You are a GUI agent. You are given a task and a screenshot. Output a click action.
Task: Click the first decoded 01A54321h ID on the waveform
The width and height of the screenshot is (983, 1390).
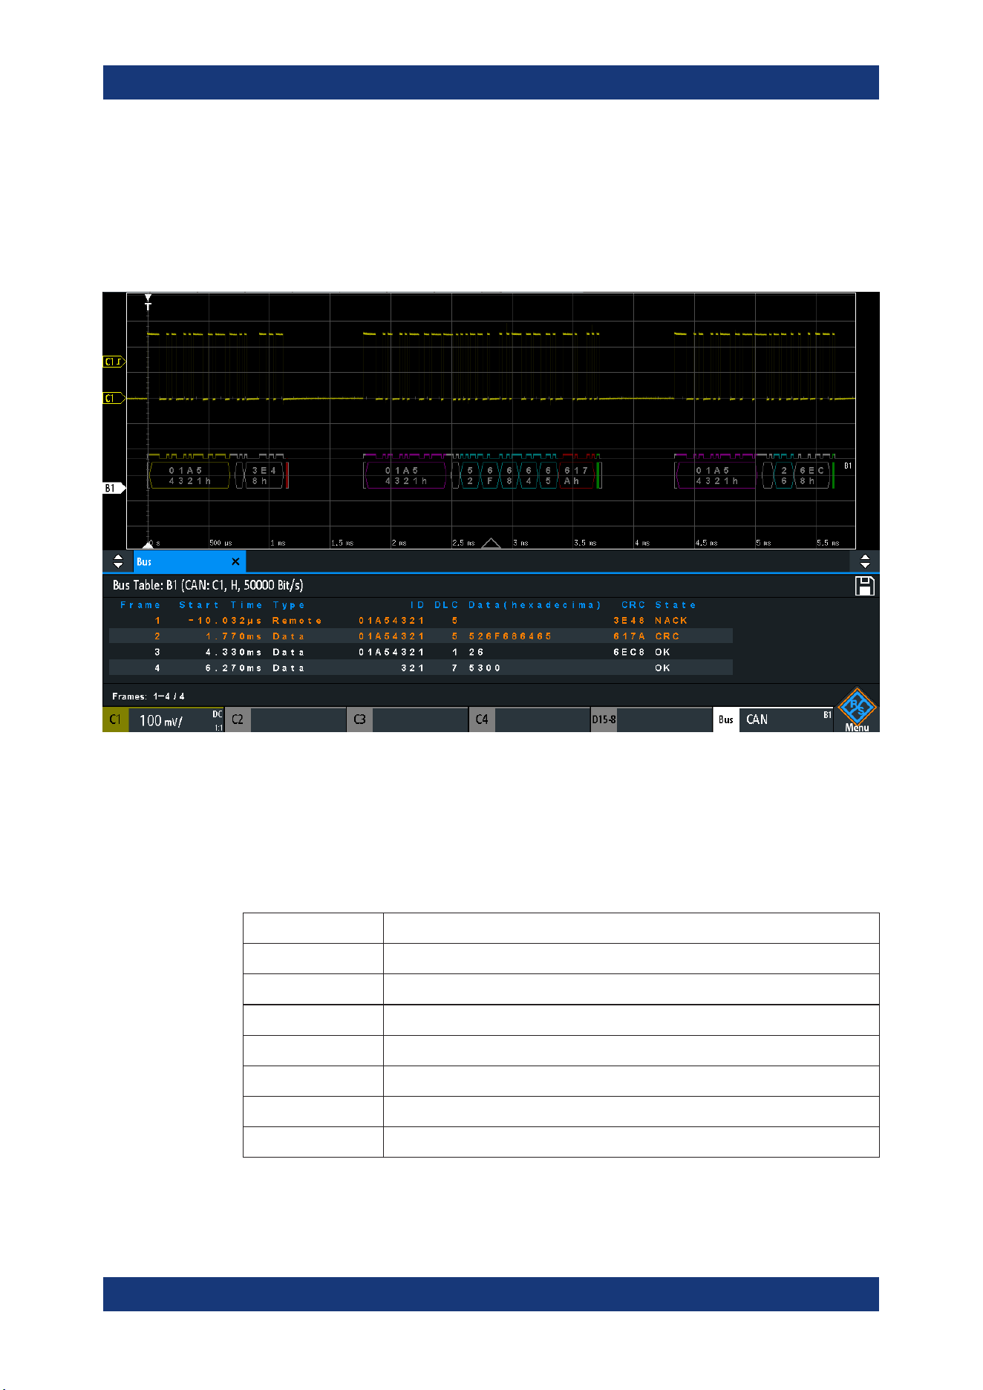(x=190, y=475)
